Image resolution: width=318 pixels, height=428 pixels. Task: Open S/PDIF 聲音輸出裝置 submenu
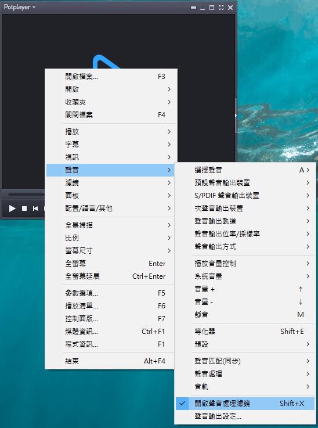point(245,196)
